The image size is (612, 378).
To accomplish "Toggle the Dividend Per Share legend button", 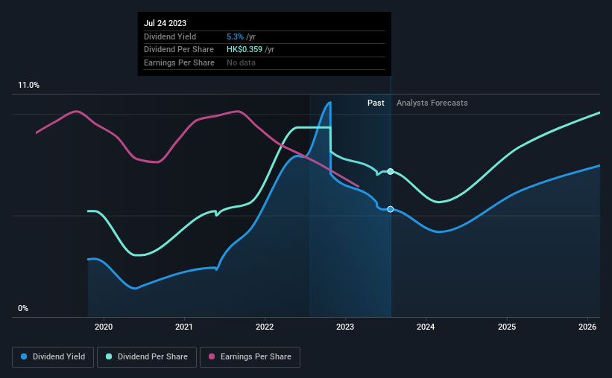I will [147, 357].
